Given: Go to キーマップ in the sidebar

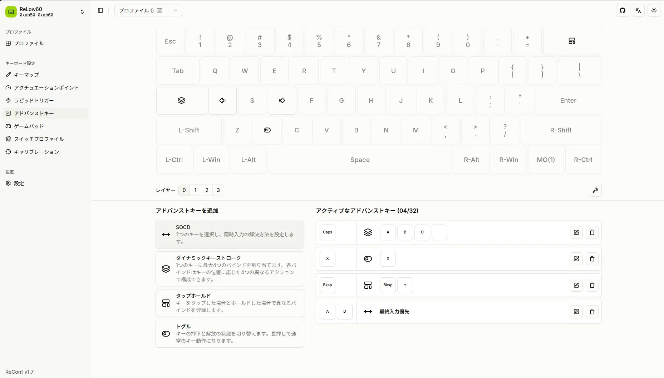Looking at the screenshot, I should pyautogui.click(x=45, y=75).
